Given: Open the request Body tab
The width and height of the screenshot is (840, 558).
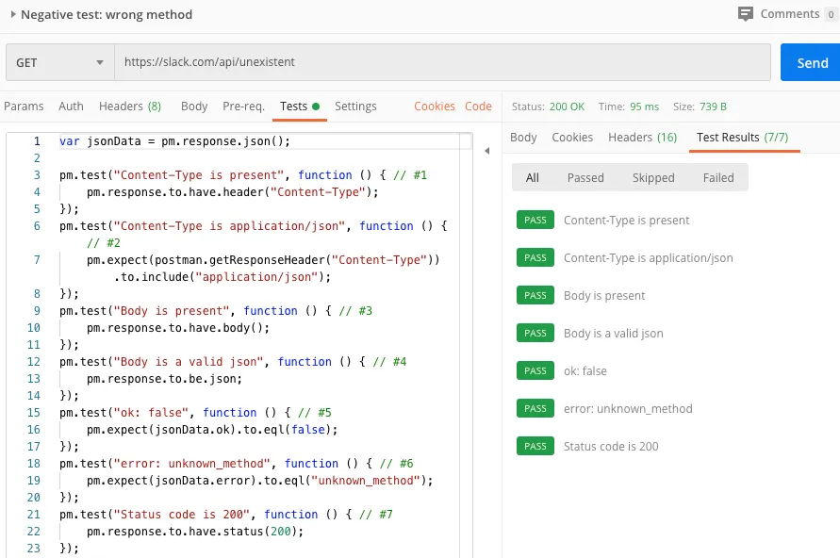Looking at the screenshot, I should 194,106.
